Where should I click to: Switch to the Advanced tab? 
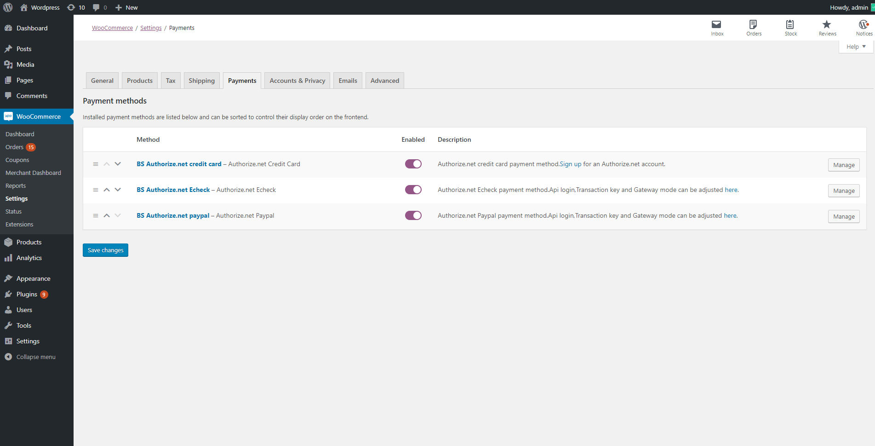tap(385, 81)
